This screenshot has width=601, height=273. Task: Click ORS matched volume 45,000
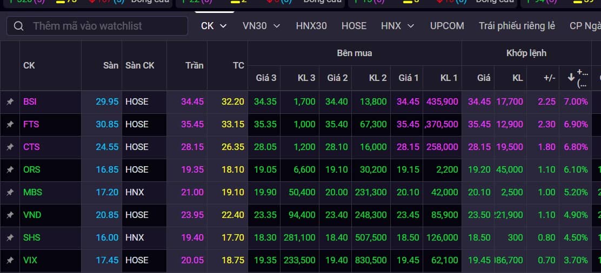click(510, 169)
